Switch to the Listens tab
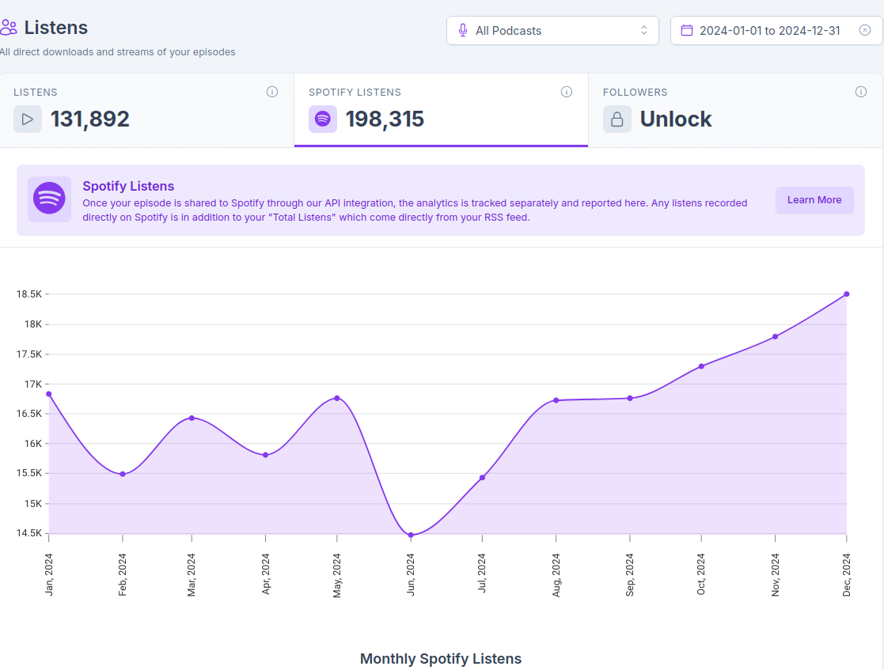This screenshot has height=670, width=884. tap(146, 110)
